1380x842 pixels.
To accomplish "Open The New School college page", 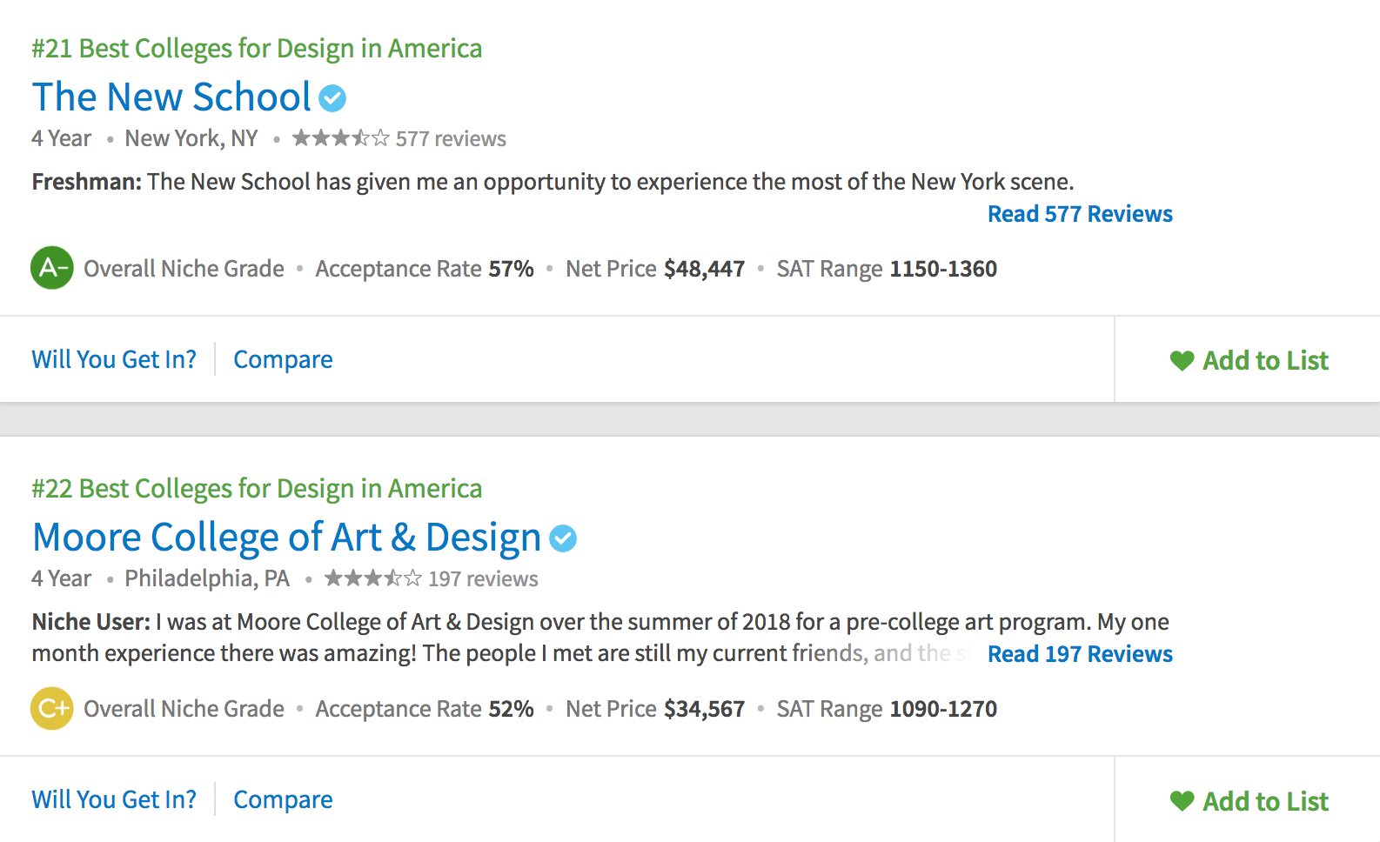I will tap(171, 97).
